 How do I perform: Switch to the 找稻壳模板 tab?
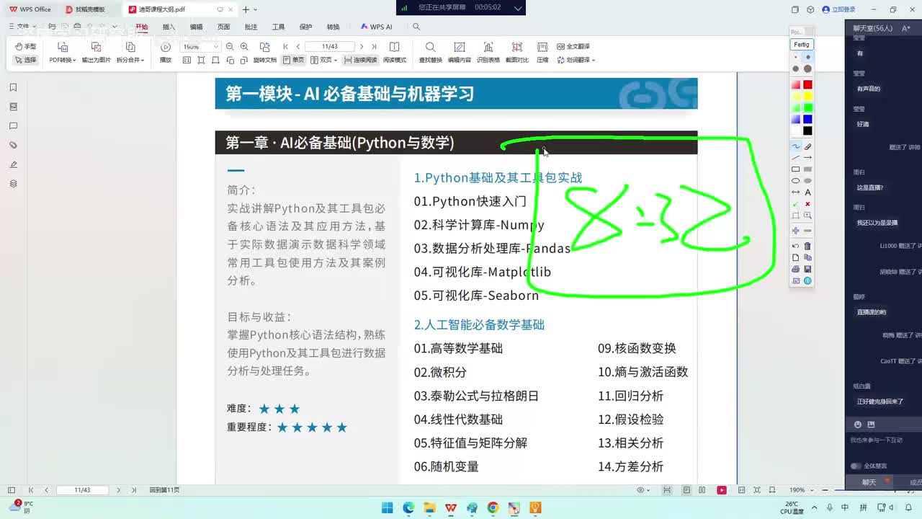point(89,9)
